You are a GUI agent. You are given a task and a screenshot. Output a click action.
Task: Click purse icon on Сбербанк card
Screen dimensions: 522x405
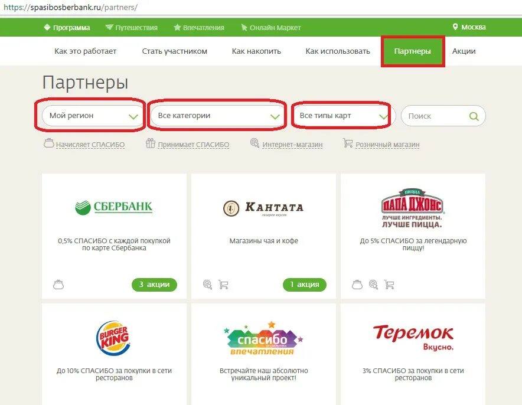tap(58, 285)
